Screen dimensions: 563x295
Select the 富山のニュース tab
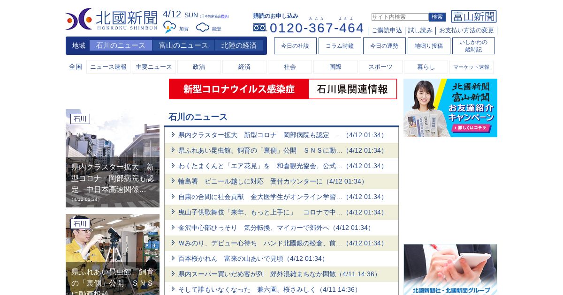point(183,45)
